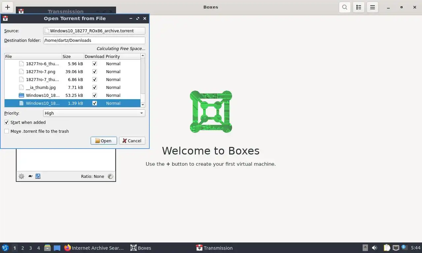Enable Move .torrent file to the trash
422x253 pixels.
point(7,131)
